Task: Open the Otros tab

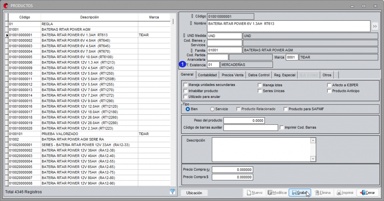Action: click(x=327, y=75)
